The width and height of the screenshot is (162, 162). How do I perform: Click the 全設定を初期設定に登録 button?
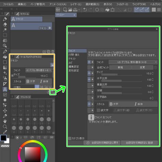(x=139, y=143)
